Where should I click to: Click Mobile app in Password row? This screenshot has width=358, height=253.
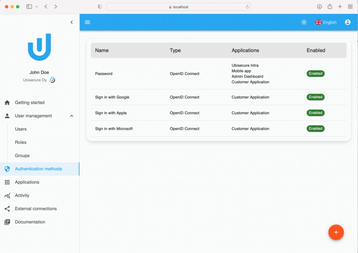[x=241, y=71]
